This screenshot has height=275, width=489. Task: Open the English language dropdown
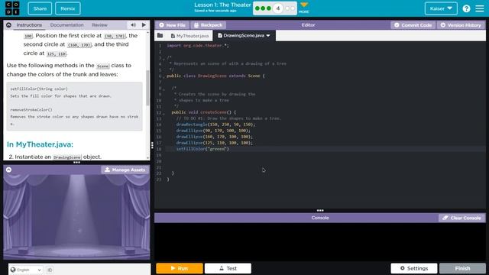[26, 270]
